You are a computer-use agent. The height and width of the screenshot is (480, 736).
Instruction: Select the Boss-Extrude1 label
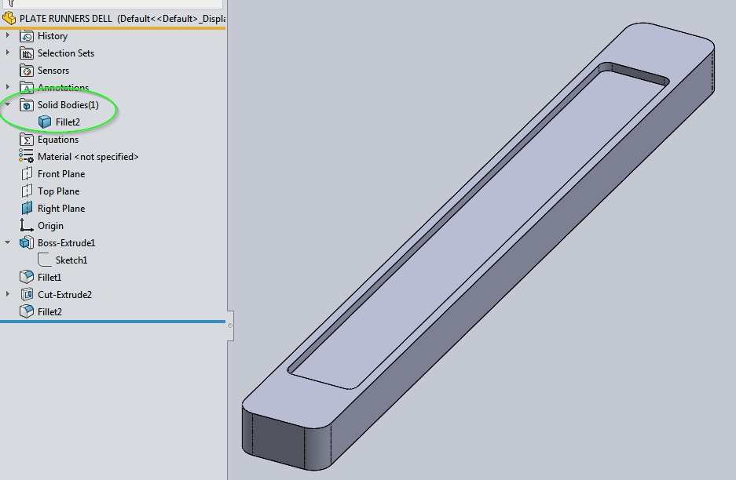click(x=66, y=243)
